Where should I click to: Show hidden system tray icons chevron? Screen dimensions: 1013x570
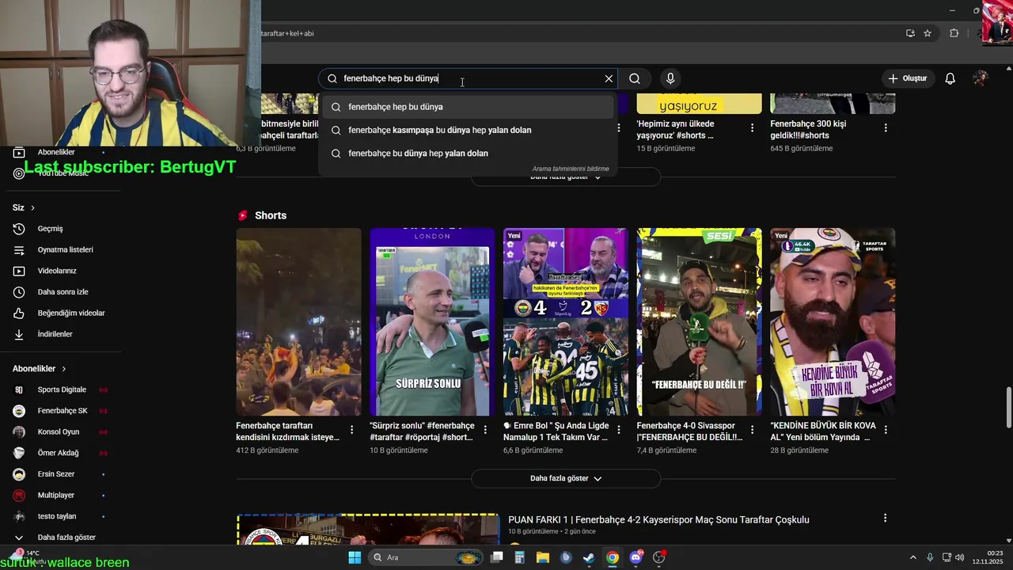click(x=912, y=557)
